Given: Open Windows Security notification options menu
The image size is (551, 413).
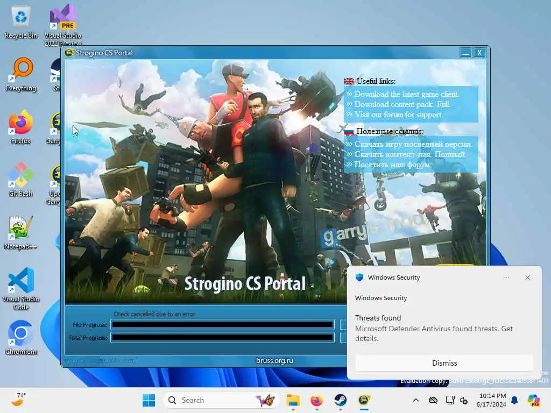Looking at the screenshot, I should [506, 277].
